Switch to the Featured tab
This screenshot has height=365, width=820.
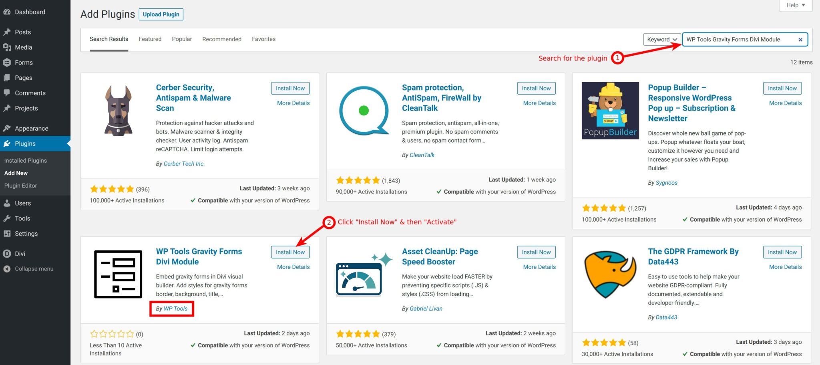pos(150,39)
